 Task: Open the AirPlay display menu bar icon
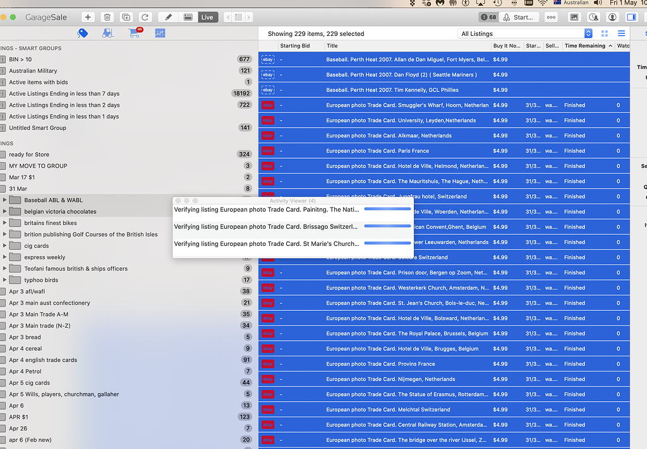481,3
